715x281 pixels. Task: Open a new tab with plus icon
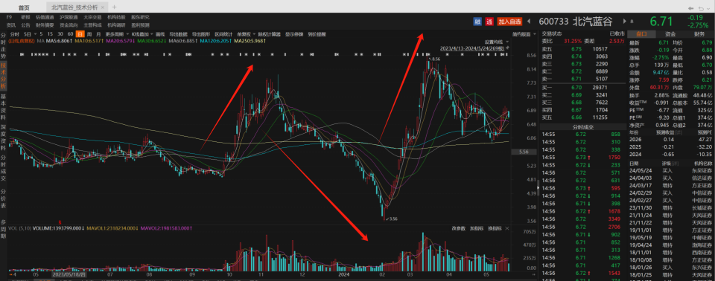pyautogui.click(x=114, y=7)
